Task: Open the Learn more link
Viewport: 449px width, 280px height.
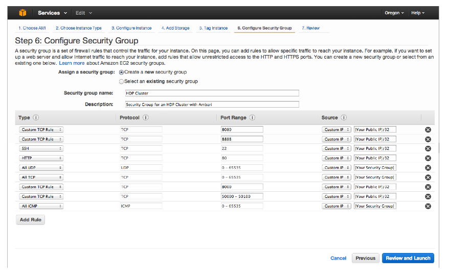Action: (72, 63)
